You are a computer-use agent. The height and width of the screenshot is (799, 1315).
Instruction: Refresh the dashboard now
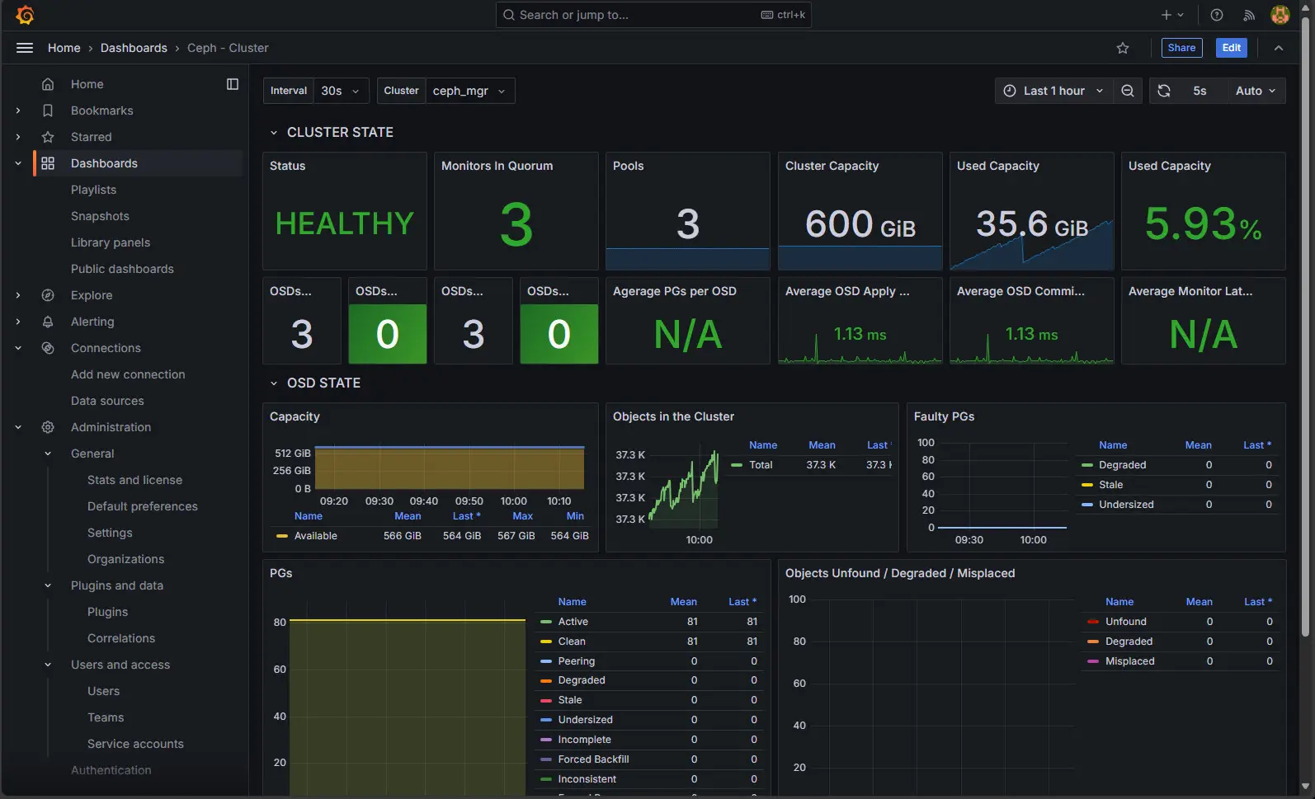(1164, 91)
